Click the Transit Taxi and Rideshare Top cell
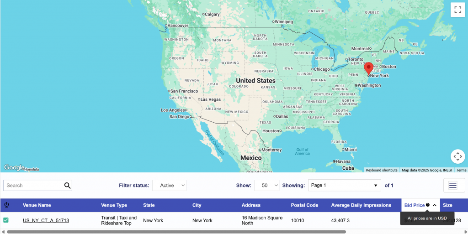The height and width of the screenshot is (234, 468). pyautogui.click(x=119, y=220)
